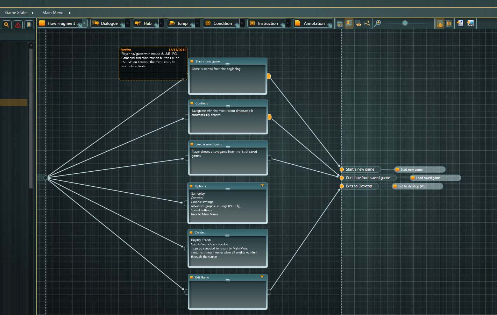
Task: Toggle grid visibility with the eye grid icon
Action: click(440, 23)
